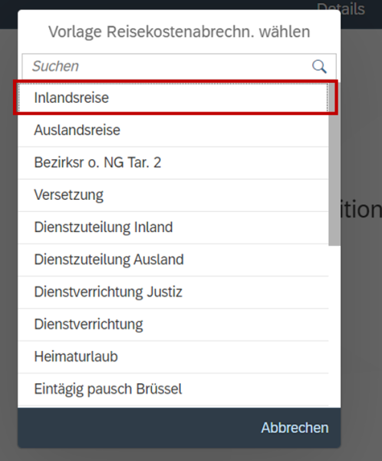The image size is (382, 461).
Task: Choose Dienstzuteilung Inland option
Action: [x=173, y=227]
